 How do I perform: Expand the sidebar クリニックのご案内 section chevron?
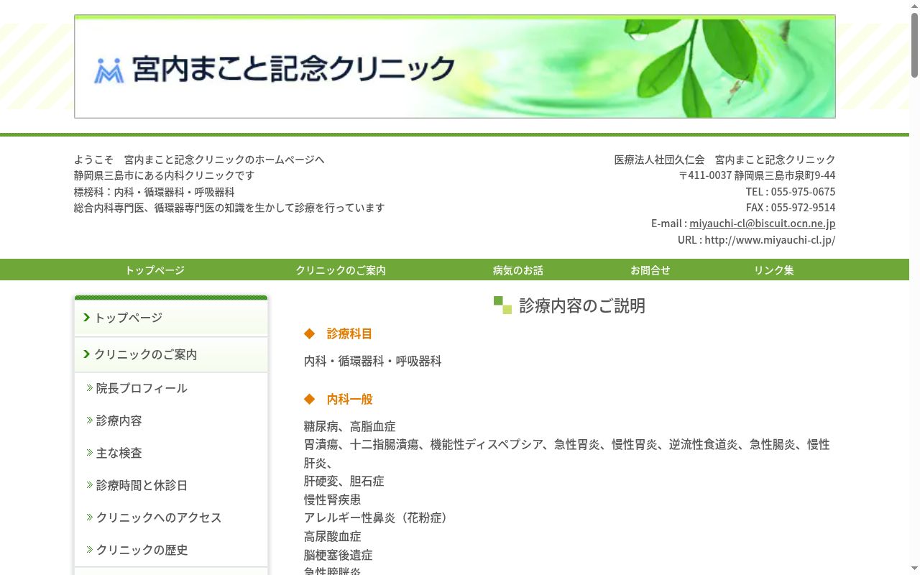tap(87, 354)
